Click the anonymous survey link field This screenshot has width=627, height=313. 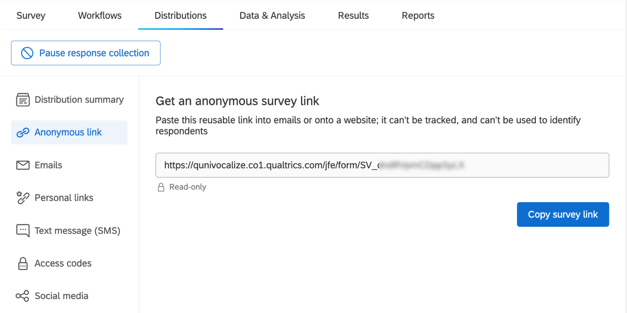[382, 165]
